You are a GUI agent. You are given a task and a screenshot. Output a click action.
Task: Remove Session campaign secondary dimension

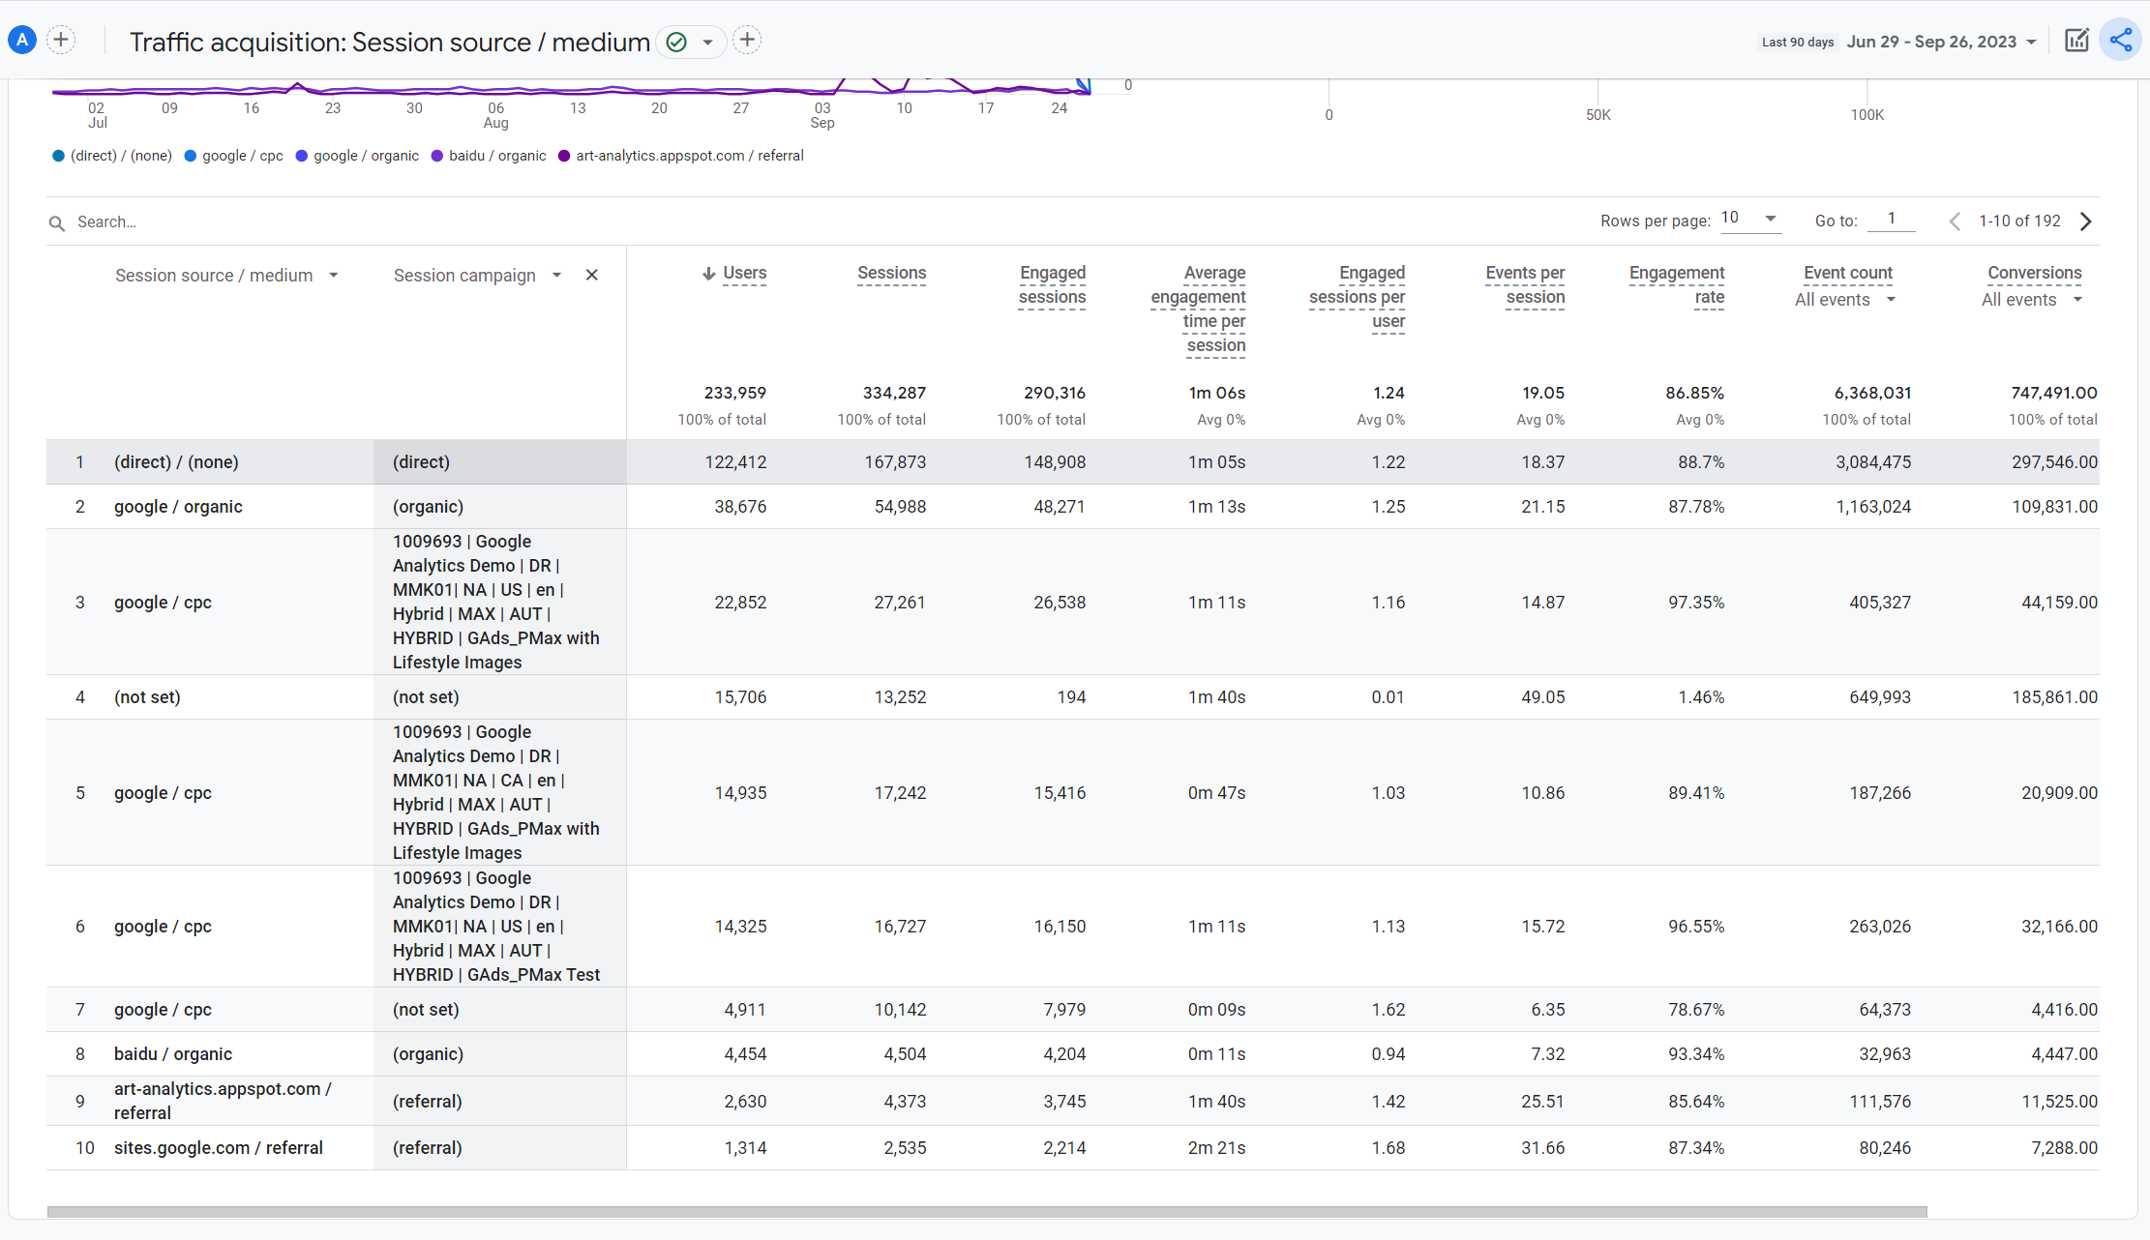(592, 276)
